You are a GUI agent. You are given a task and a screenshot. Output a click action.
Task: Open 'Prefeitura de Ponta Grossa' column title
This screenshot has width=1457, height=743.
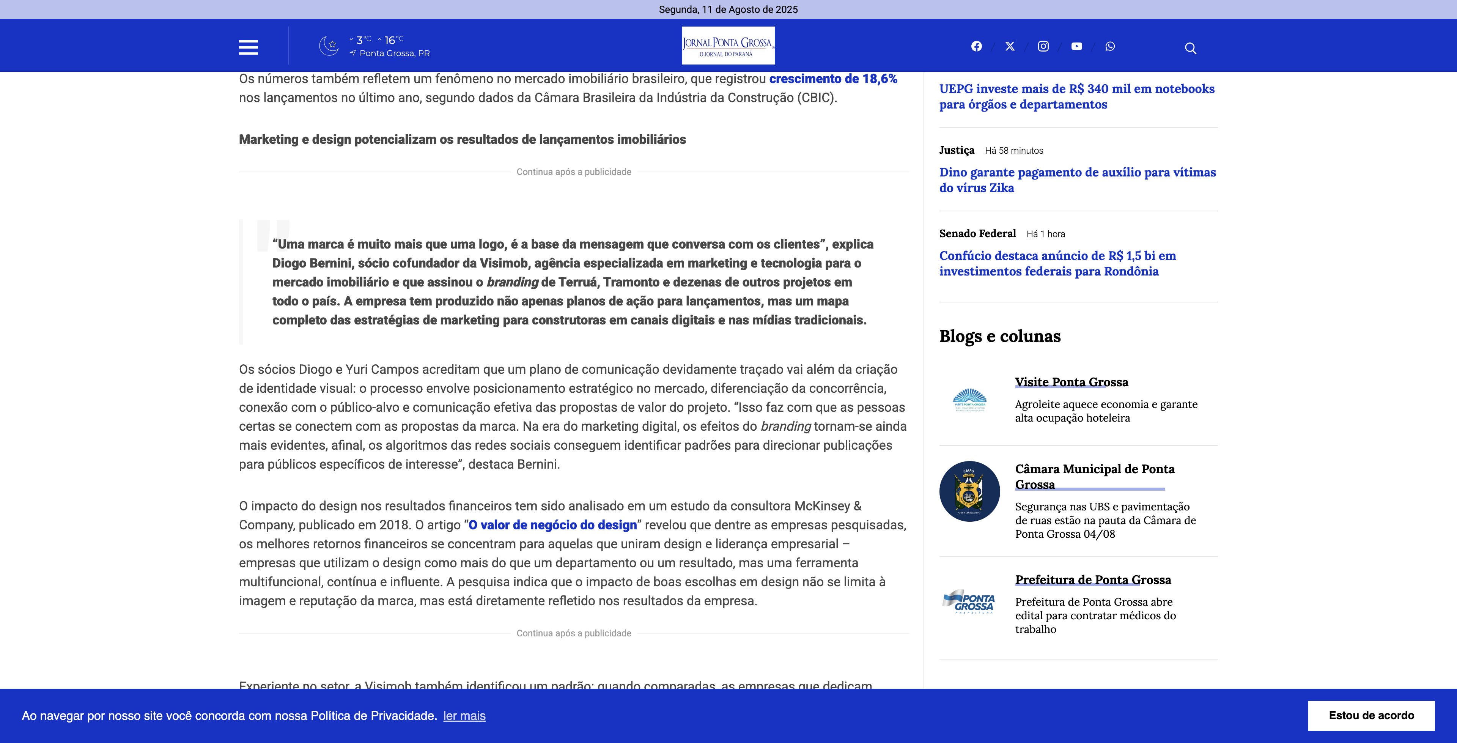click(1093, 579)
